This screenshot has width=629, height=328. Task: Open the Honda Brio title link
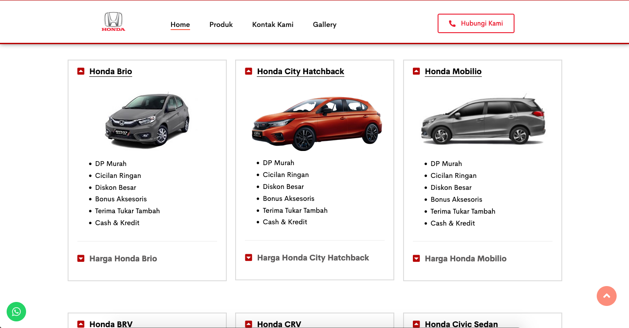click(111, 72)
